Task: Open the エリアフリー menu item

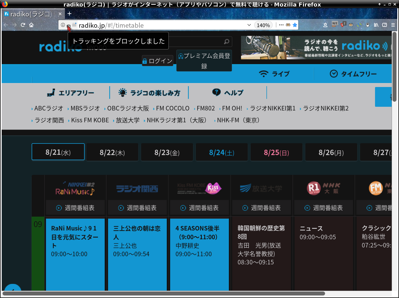Action: tap(71, 93)
